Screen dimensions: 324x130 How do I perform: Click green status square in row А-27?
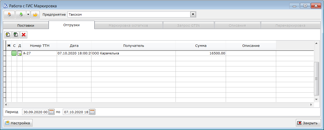[14, 53]
